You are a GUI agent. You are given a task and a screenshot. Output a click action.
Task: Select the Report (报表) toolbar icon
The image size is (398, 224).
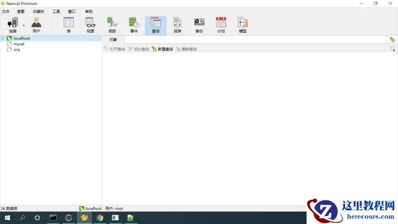(177, 25)
